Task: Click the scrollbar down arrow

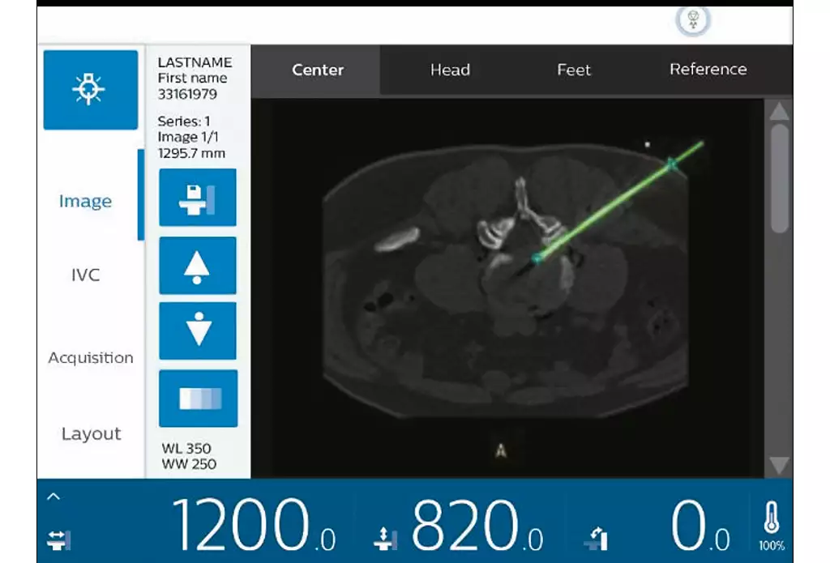Action: tap(779, 465)
